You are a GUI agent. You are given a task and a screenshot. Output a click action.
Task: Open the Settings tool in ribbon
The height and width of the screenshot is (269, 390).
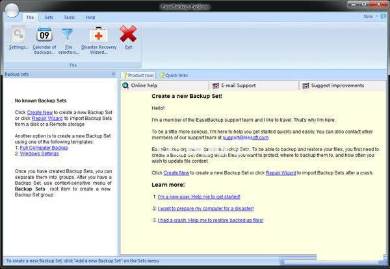click(x=19, y=38)
